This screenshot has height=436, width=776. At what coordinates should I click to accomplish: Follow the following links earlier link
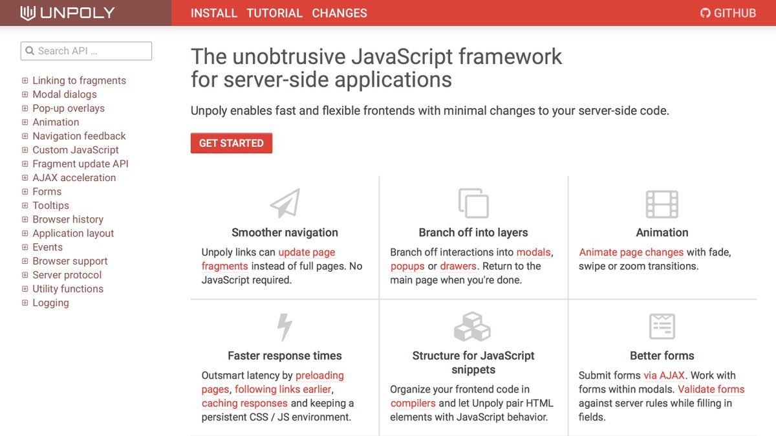[283, 389]
